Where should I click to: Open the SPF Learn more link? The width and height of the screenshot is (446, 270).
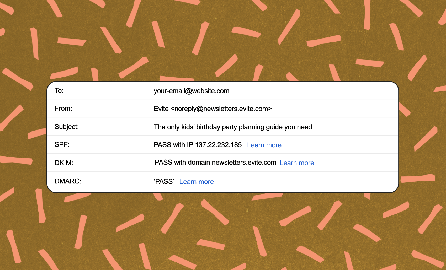click(264, 145)
